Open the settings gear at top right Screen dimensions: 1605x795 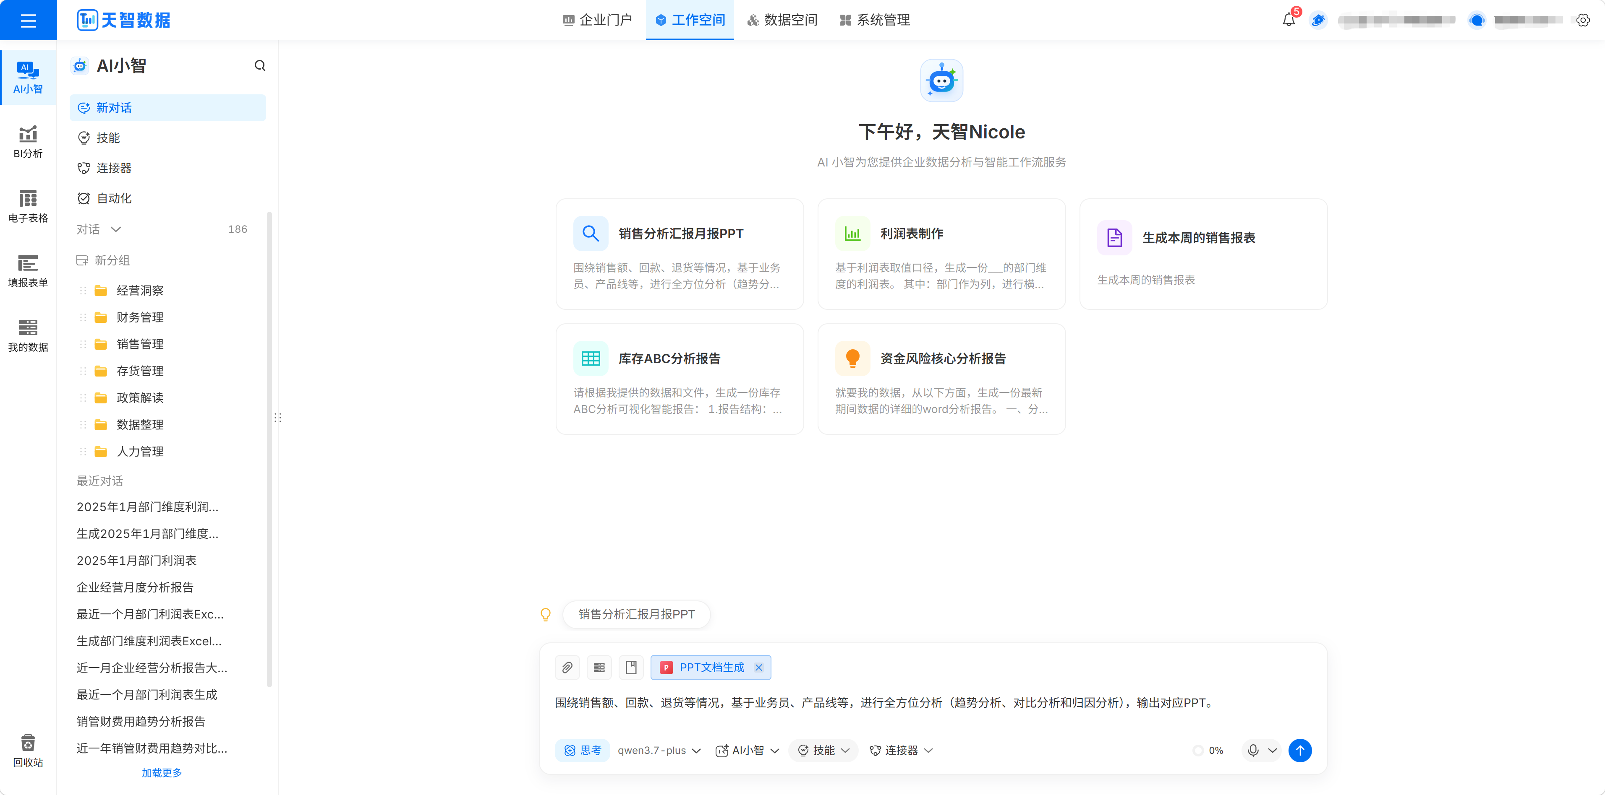[1583, 20]
